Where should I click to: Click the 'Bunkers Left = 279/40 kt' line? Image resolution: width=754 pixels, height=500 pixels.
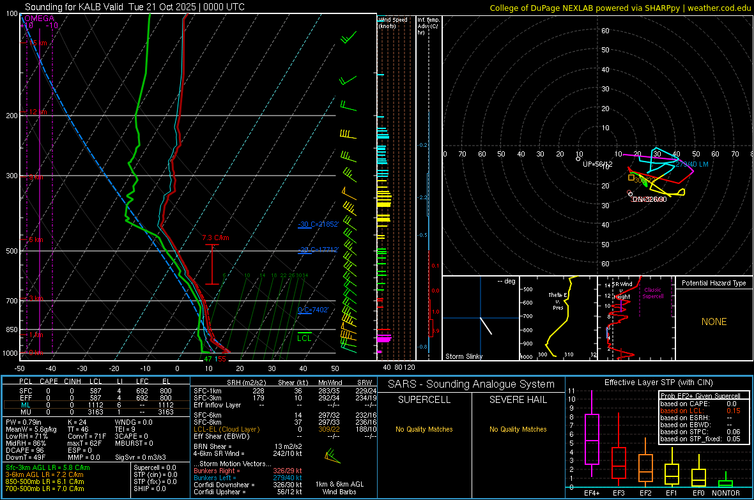coord(248,478)
